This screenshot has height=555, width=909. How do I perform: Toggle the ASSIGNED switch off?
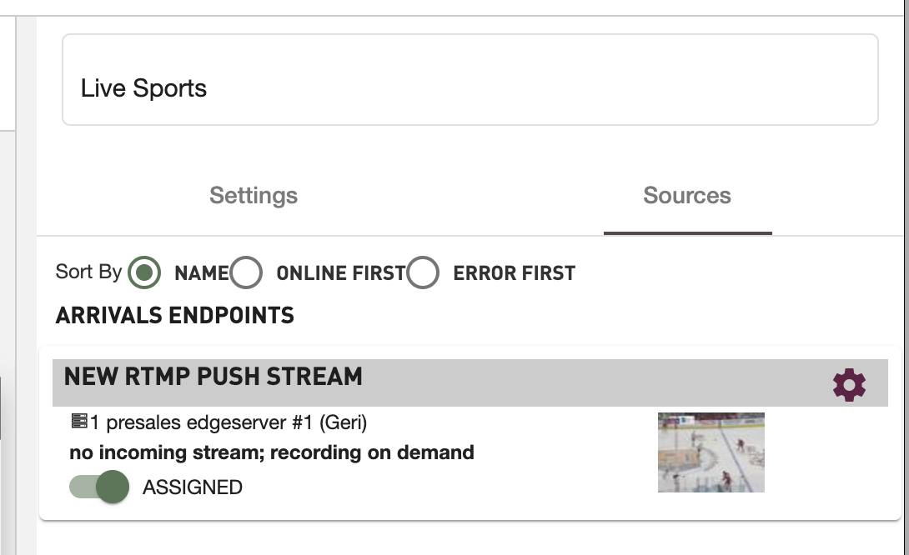[100, 487]
